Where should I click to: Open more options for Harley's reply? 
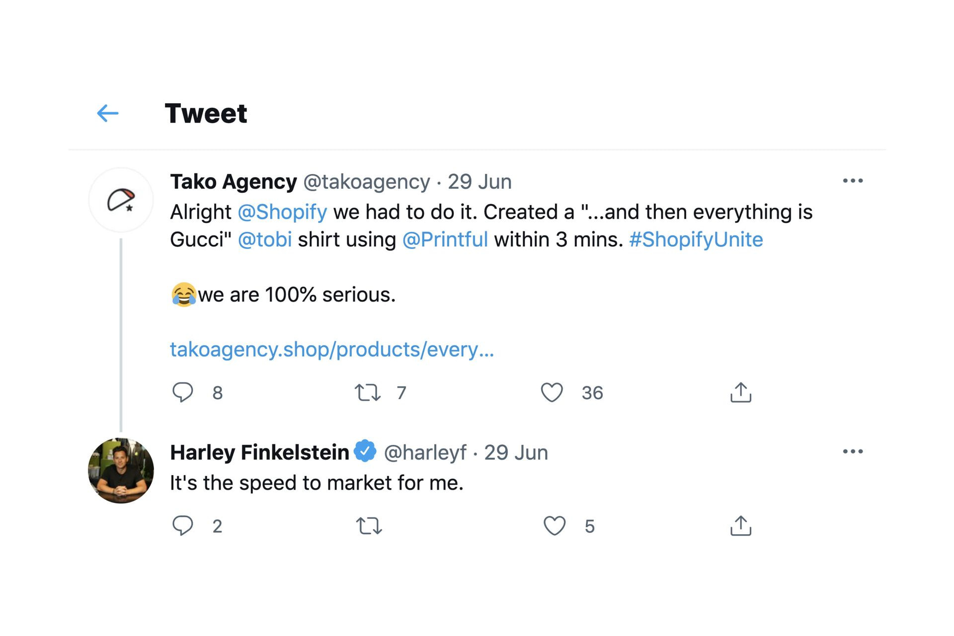853,451
